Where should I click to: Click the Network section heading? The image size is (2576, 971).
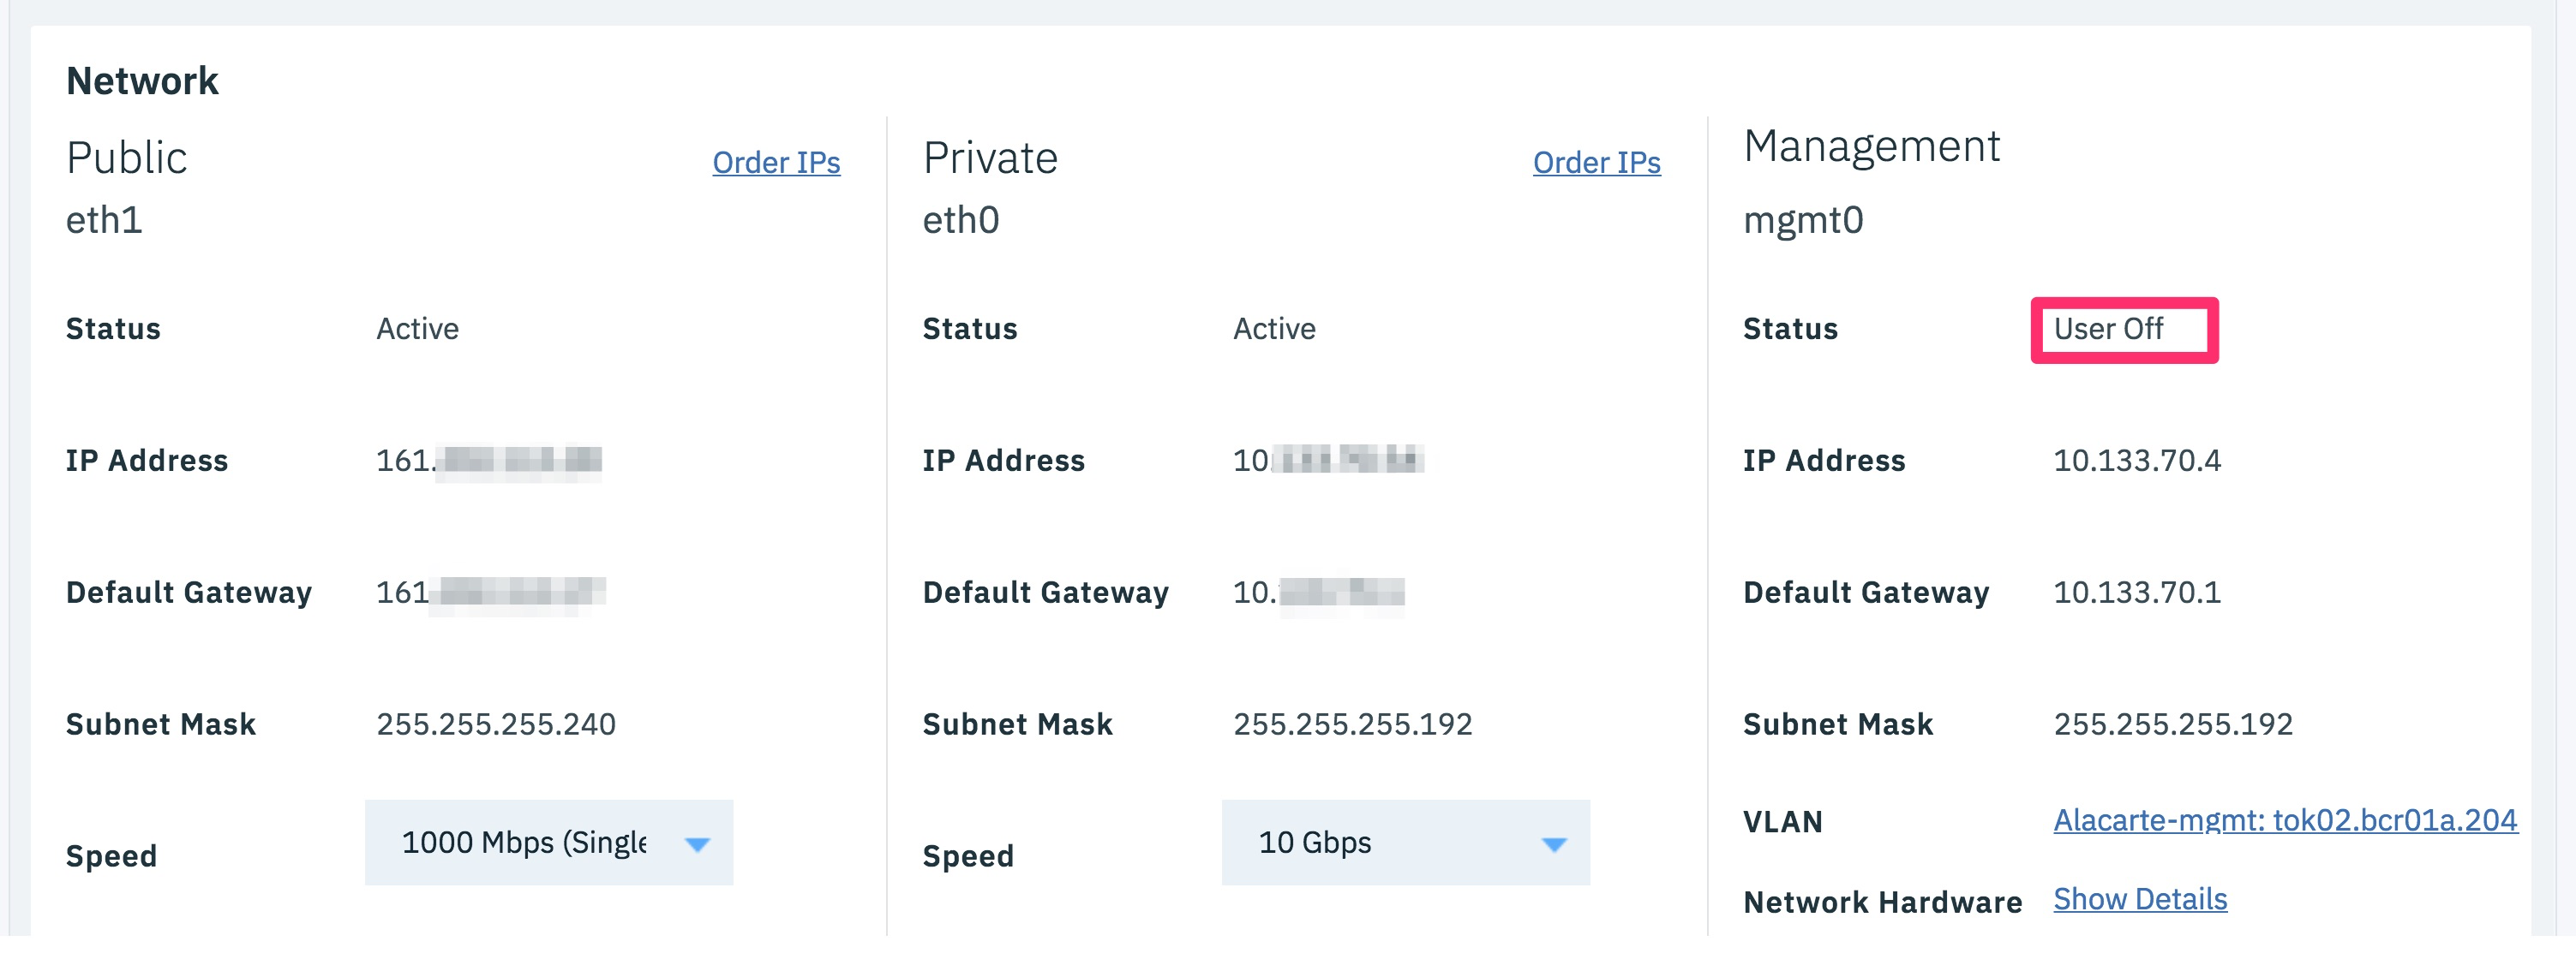[x=143, y=80]
